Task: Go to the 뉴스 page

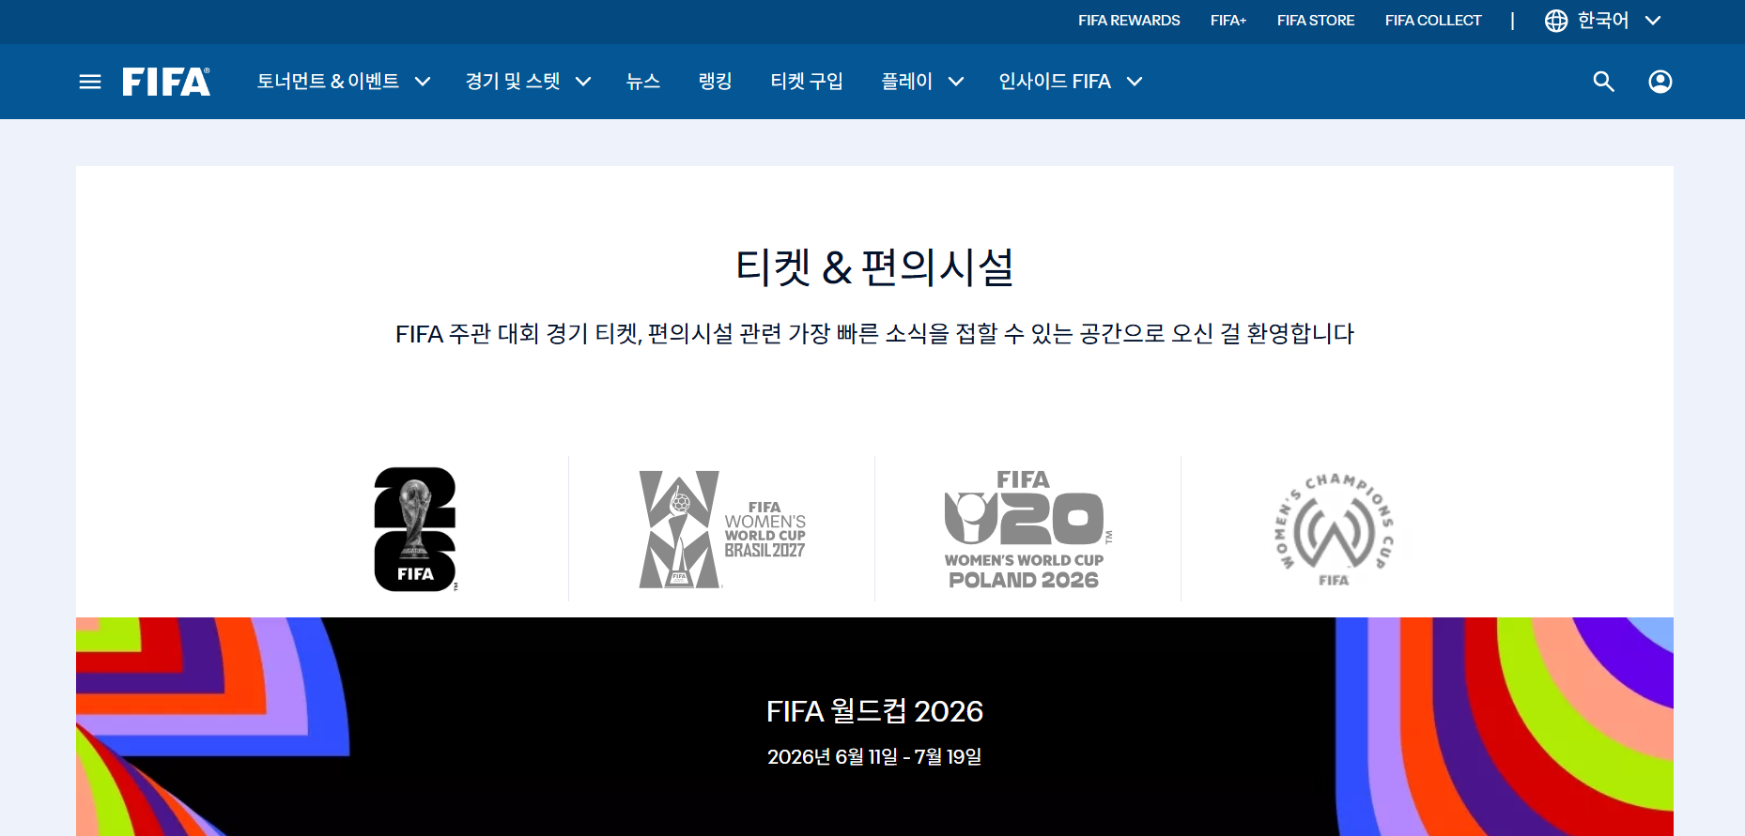Action: pos(643,82)
